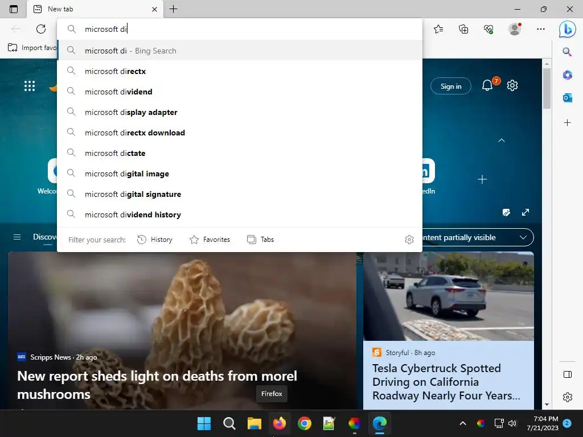Select the Discover feed tab

pyautogui.click(x=44, y=237)
